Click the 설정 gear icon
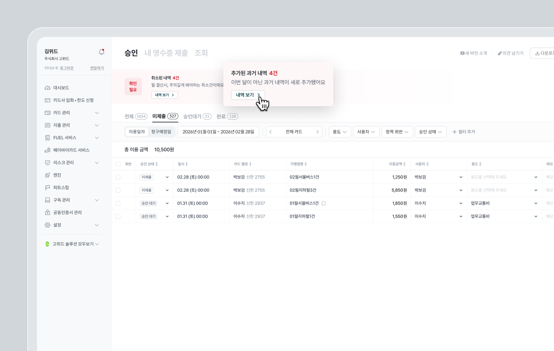Viewport: 554px width, 351px height. tap(47, 225)
